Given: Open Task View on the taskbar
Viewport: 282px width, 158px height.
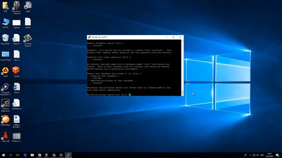Looking at the screenshot, I should coord(18,155).
